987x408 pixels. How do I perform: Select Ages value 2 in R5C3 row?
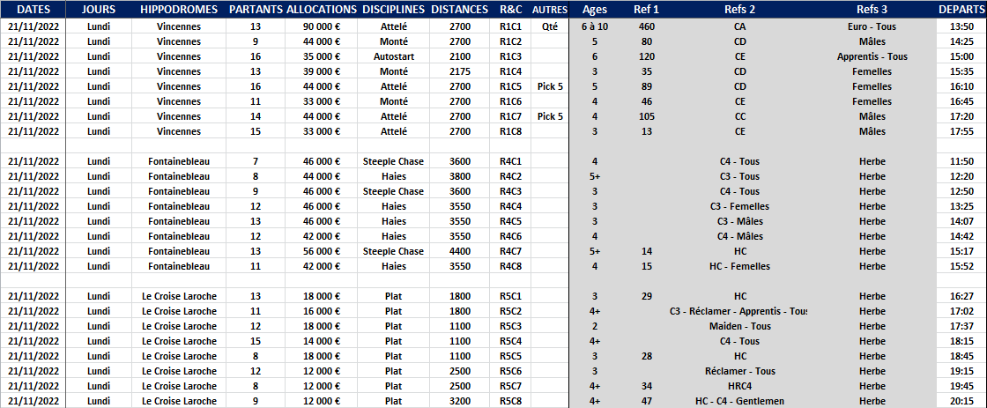coord(595,326)
